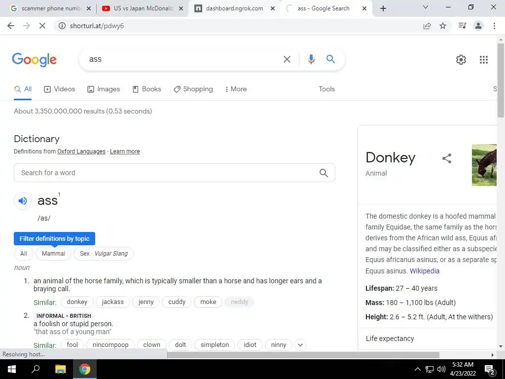
Task: Click the voice search microphone icon
Action: 311,59
